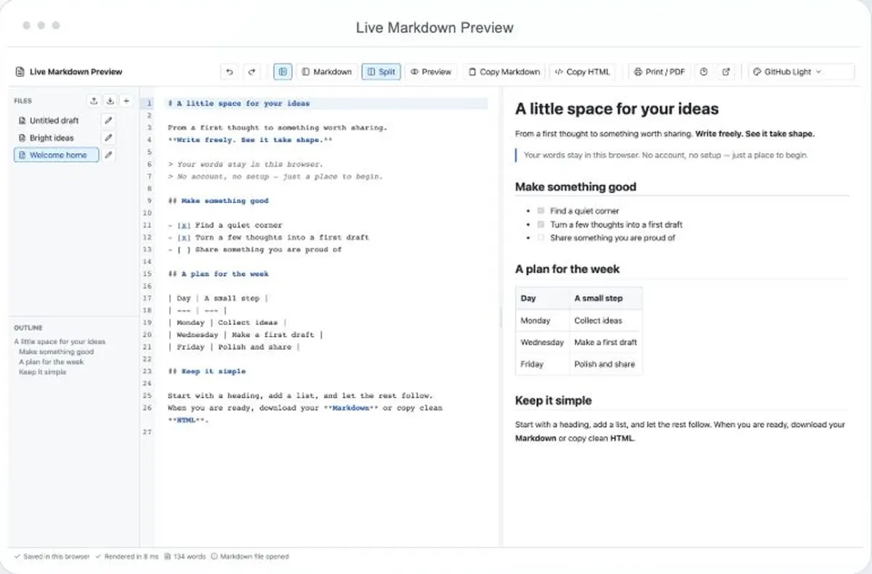Screen dimensions: 872x574
Task: Open the Bright ideas file
Action: tap(56, 138)
